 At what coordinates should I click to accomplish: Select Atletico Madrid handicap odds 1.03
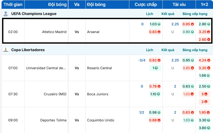[x=155, y=24]
